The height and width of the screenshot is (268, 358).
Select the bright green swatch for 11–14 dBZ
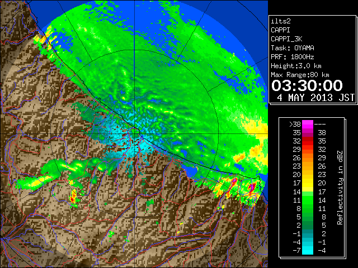tap(308, 200)
